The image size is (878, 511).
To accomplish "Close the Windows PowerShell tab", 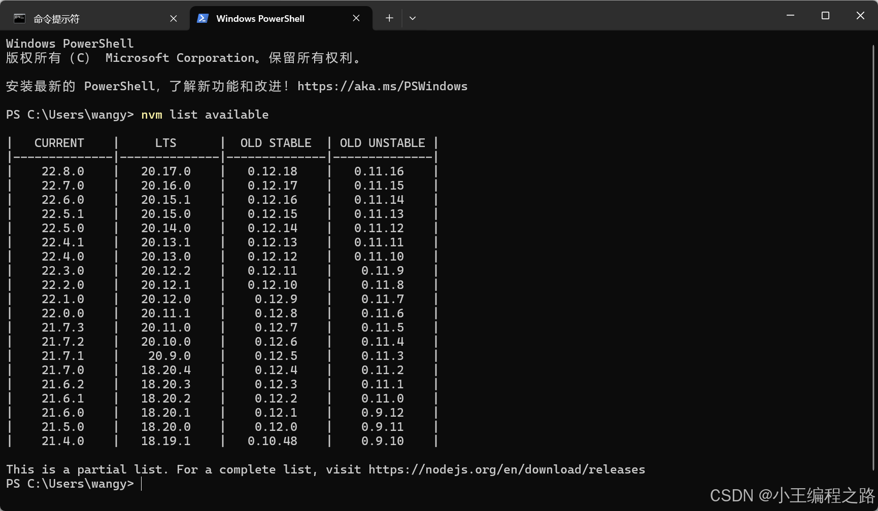I will click(x=356, y=18).
